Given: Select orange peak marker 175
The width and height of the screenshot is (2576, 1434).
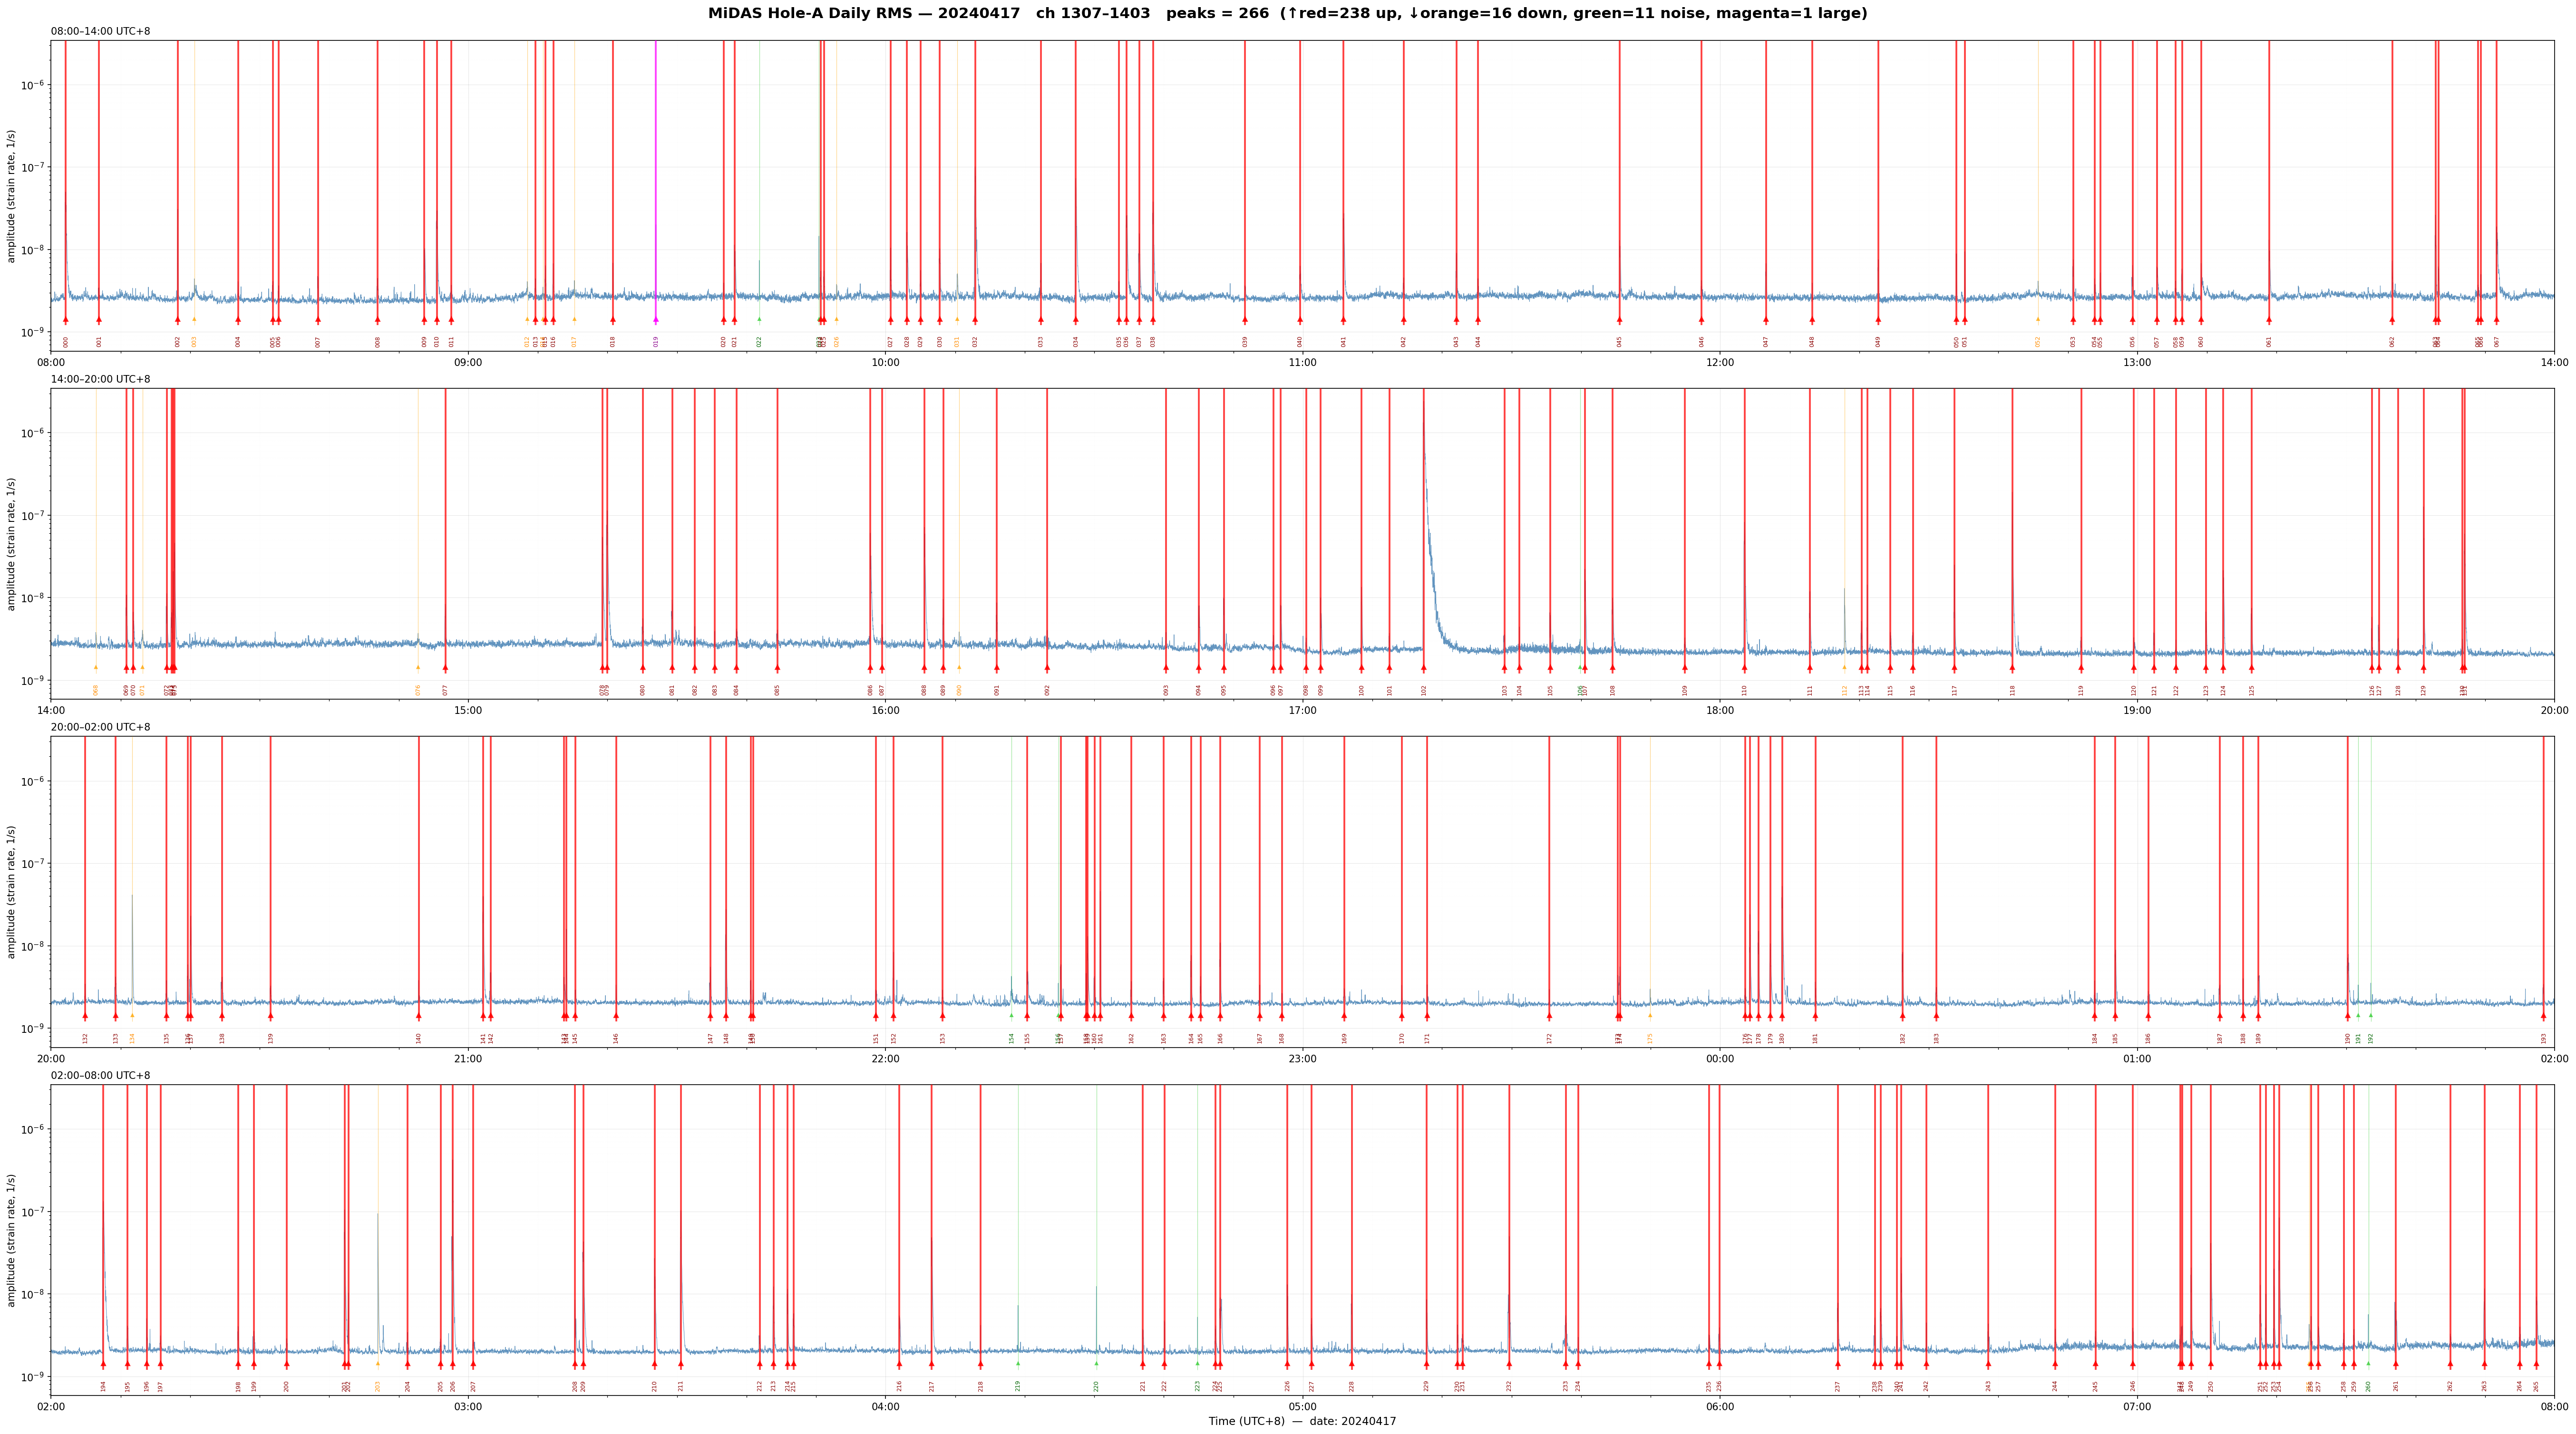Looking at the screenshot, I should [1650, 1016].
